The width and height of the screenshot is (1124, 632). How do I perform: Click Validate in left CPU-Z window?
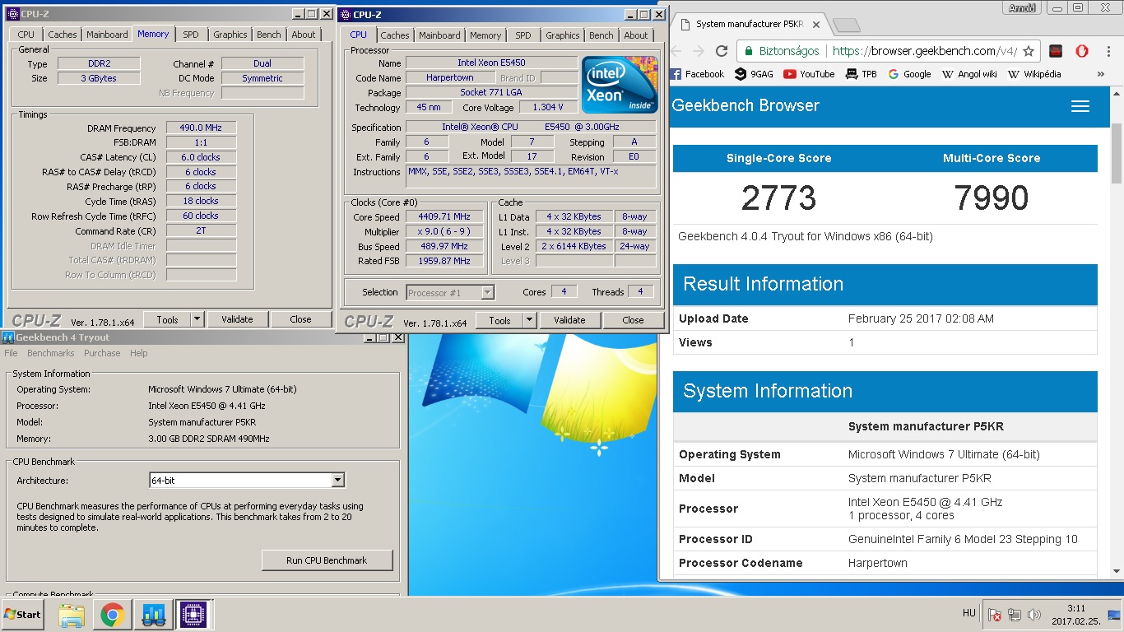tap(237, 319)
